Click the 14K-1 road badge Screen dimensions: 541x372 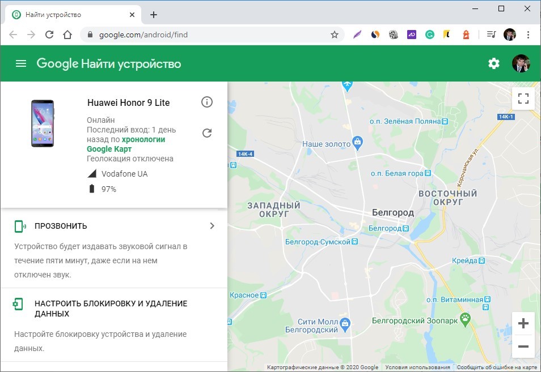click(506, 117)
